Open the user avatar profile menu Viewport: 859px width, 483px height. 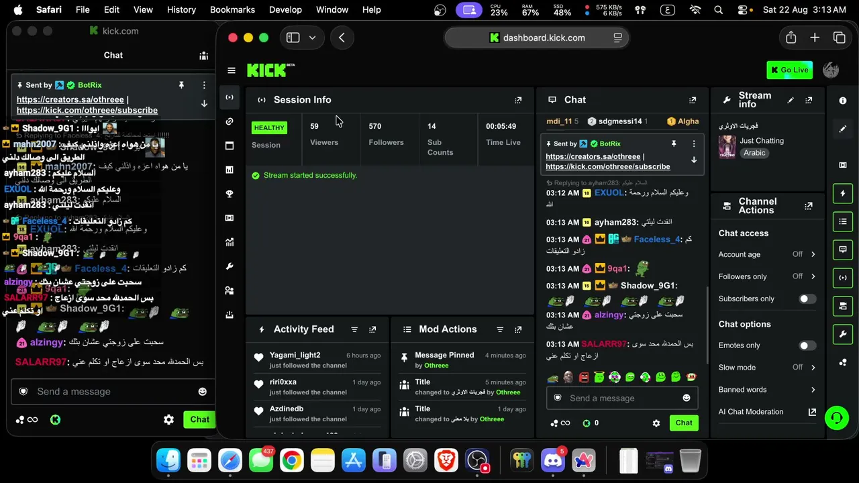point(831,70)
